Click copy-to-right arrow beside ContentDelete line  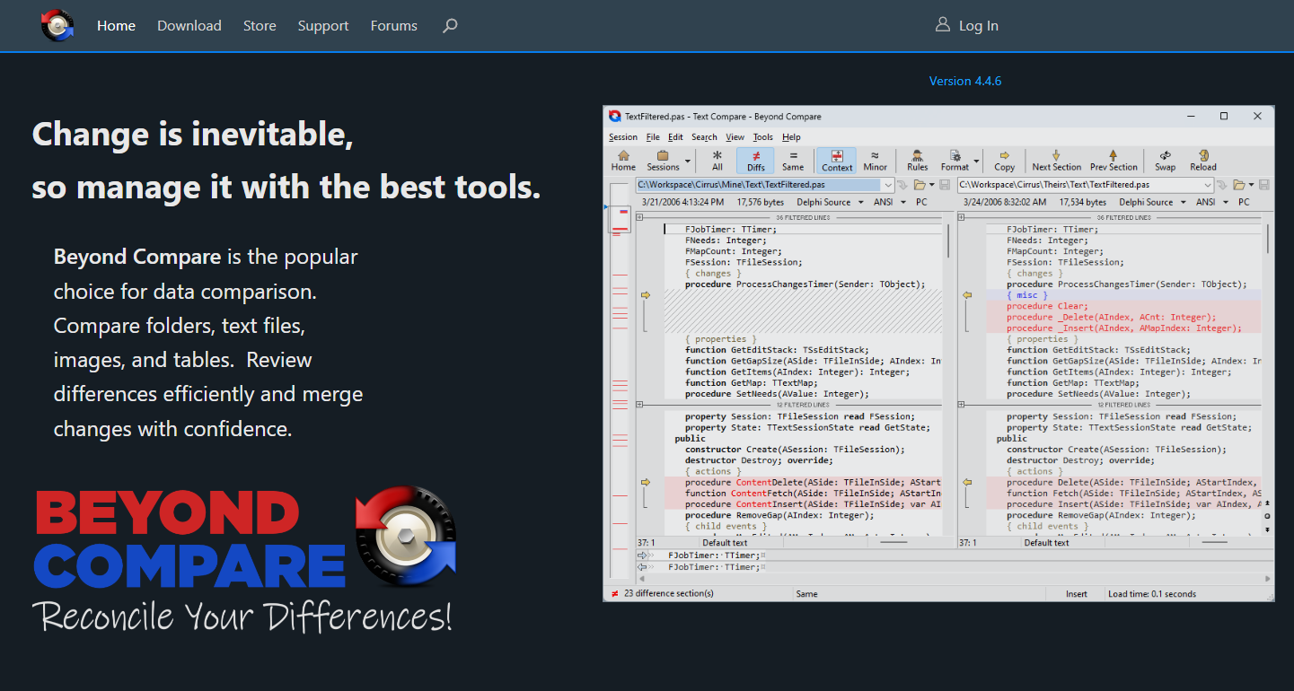pyautogui.click(x=645, y=482)
